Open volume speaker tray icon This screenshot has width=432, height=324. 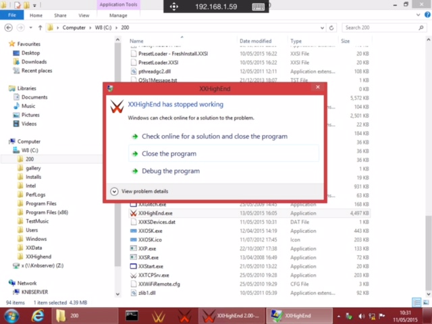[362, 317]
